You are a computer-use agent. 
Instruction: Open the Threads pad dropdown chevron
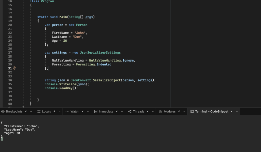153,112
